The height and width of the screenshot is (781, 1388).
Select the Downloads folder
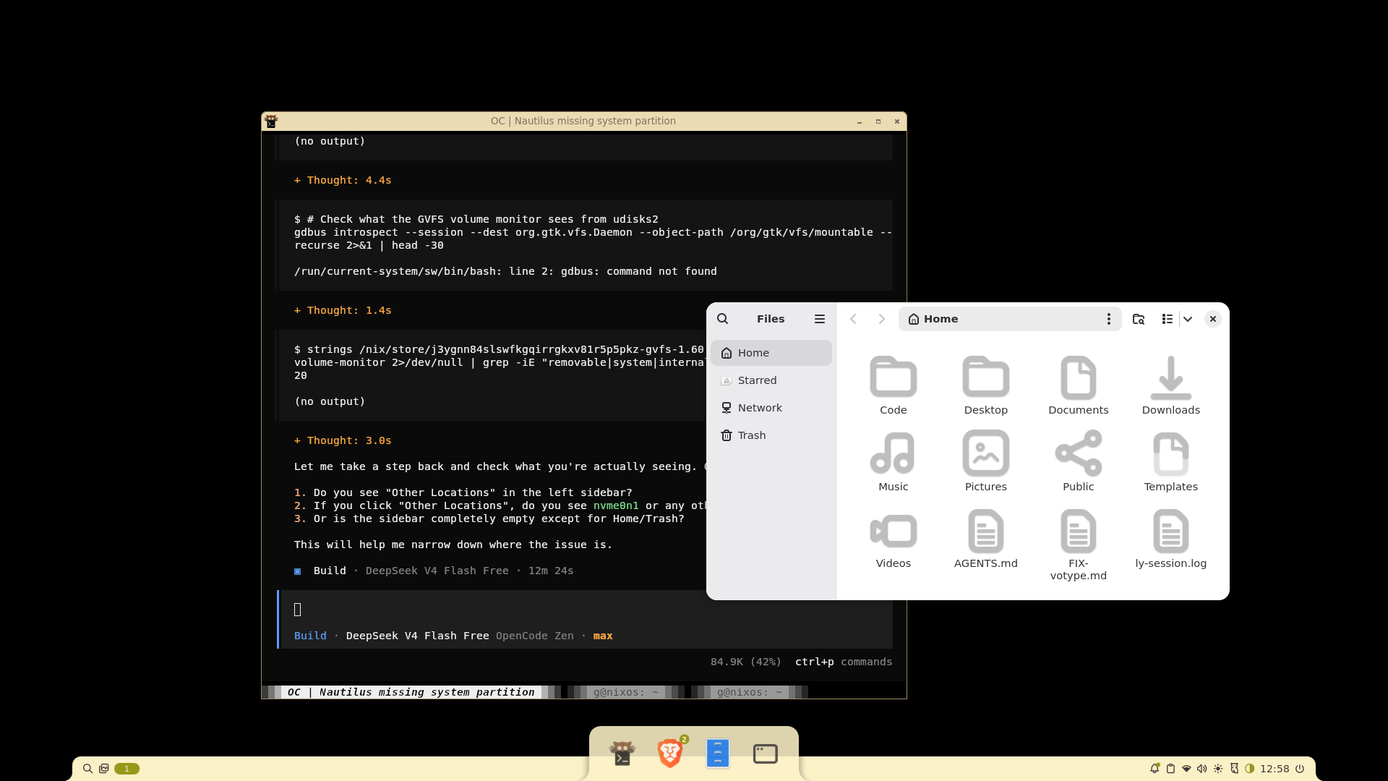(x=1170, y=385)
